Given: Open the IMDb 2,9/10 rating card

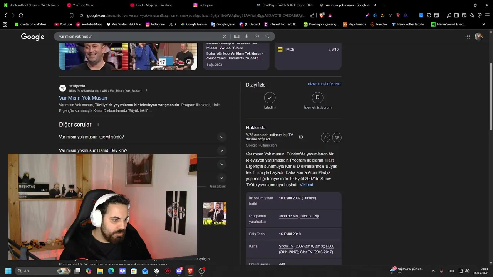Looking at the screenshot, I should (x=308, y=56).
